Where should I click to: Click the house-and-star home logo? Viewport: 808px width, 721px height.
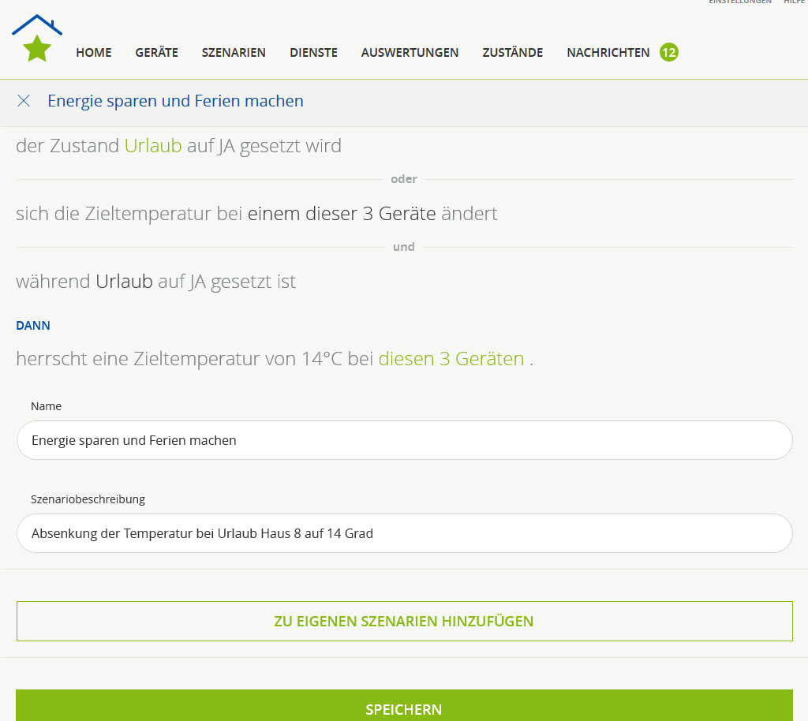[x=37, y=39]
